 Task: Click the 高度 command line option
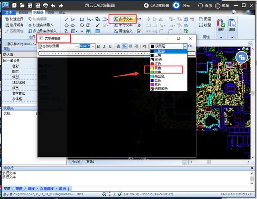click(x=19, y=189)
